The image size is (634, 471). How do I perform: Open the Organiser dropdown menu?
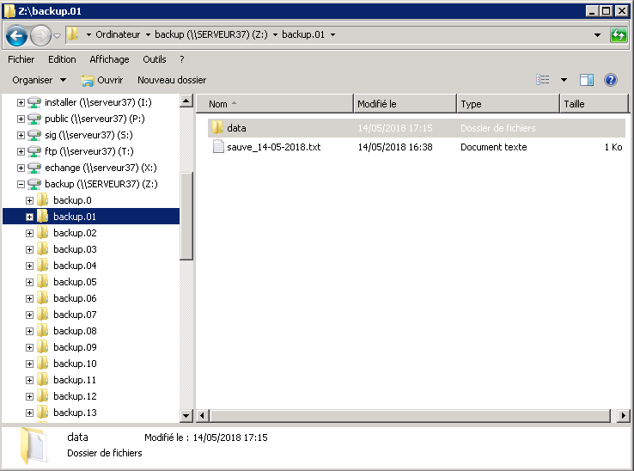point(39,80)
